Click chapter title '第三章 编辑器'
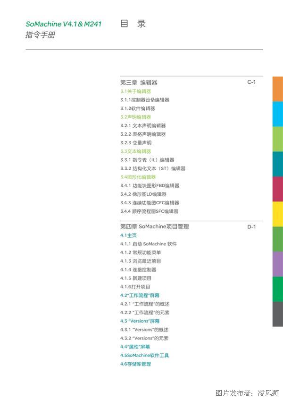 pos(139,82)
